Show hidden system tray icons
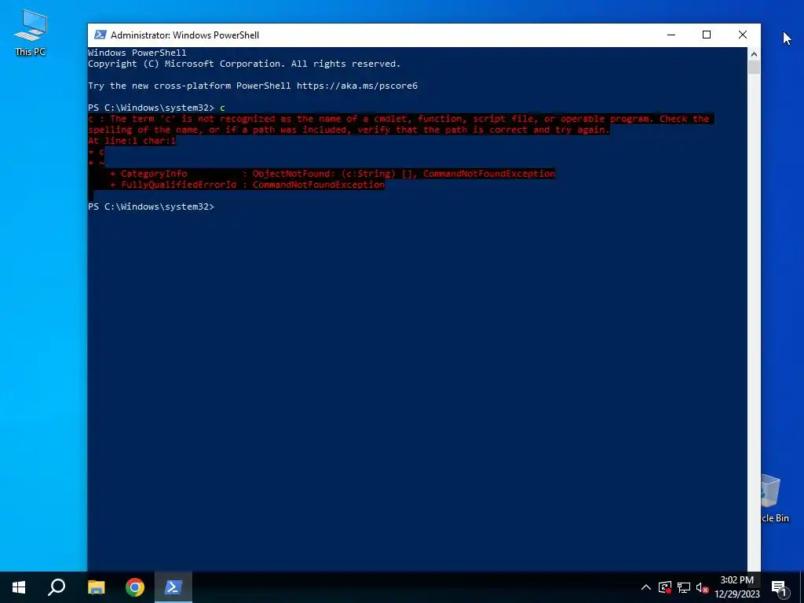This screenshot has height=603, width=804. (x=646, y=587)
